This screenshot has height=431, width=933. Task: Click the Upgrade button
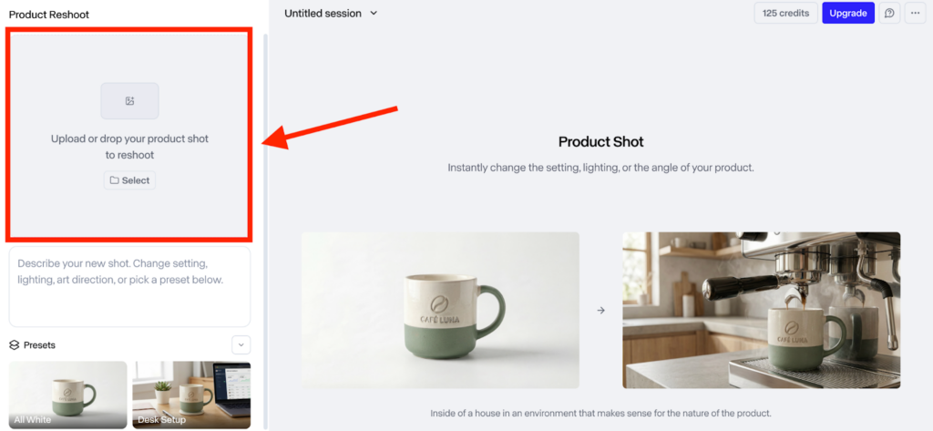pos(848,13)
